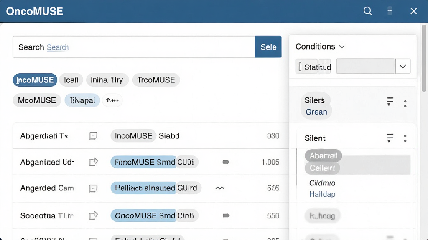
Task: Click the empty field next to Statiud
Action: [366, 66]
